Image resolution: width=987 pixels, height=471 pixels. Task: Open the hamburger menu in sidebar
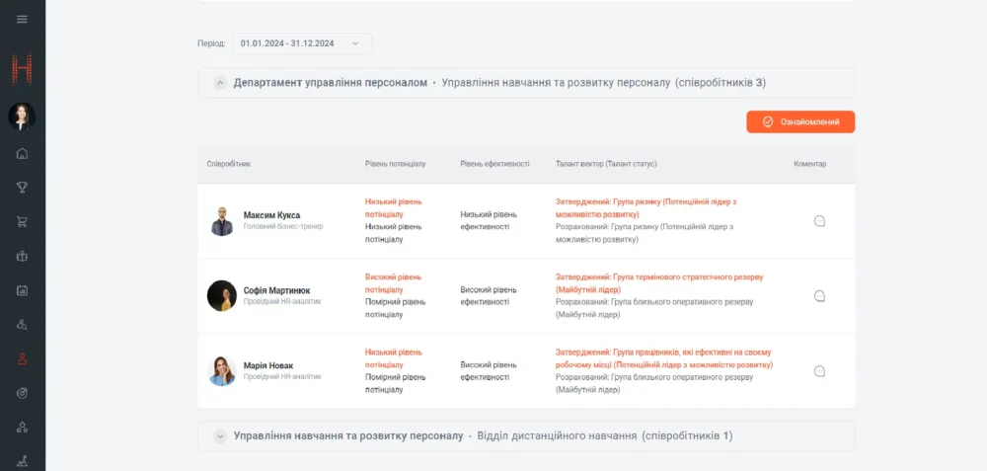point(22,19)
